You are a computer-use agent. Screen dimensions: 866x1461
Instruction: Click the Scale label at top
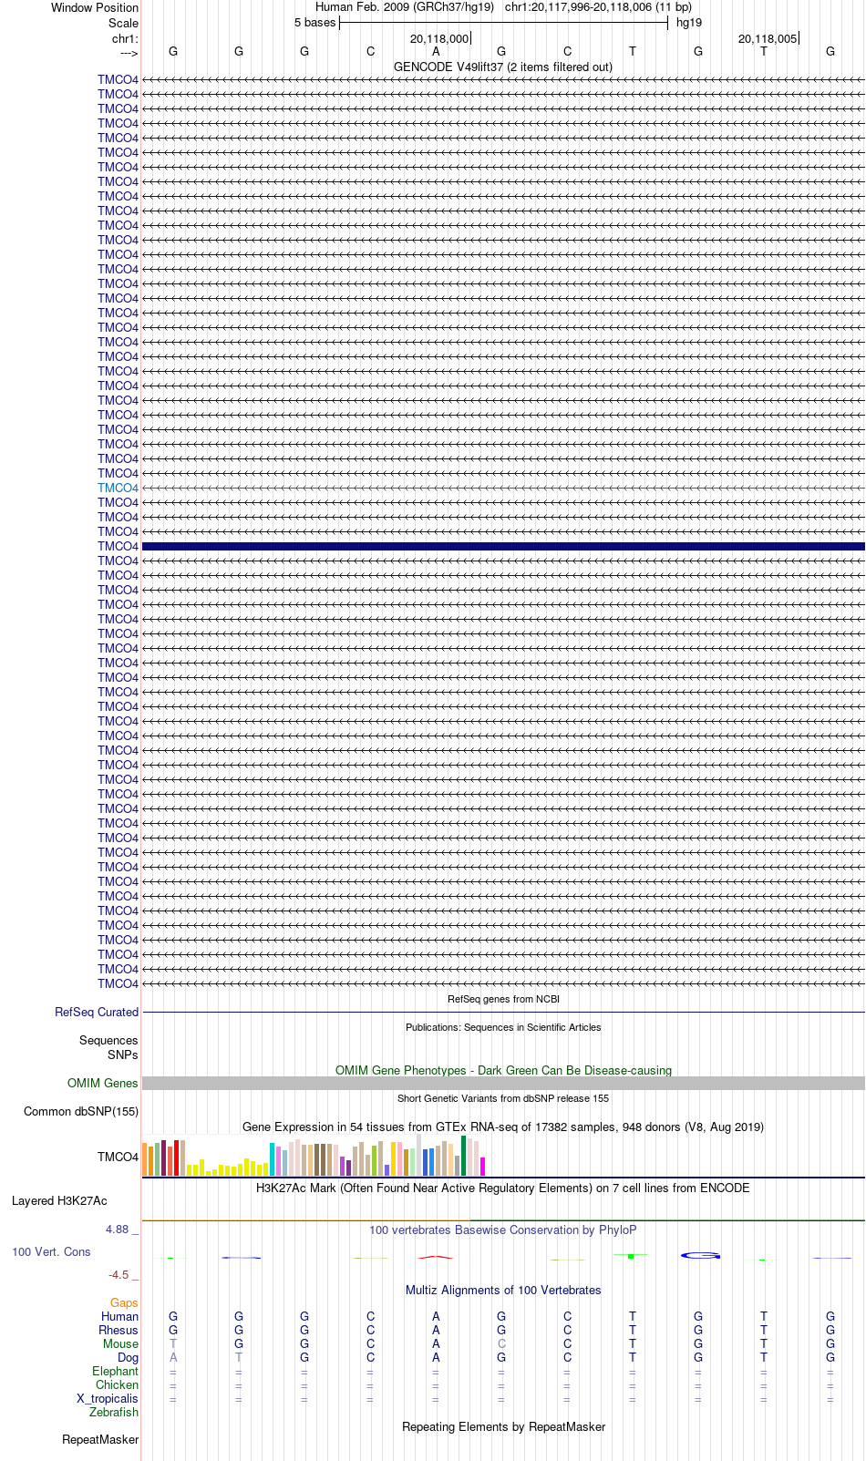click(123, 23)
